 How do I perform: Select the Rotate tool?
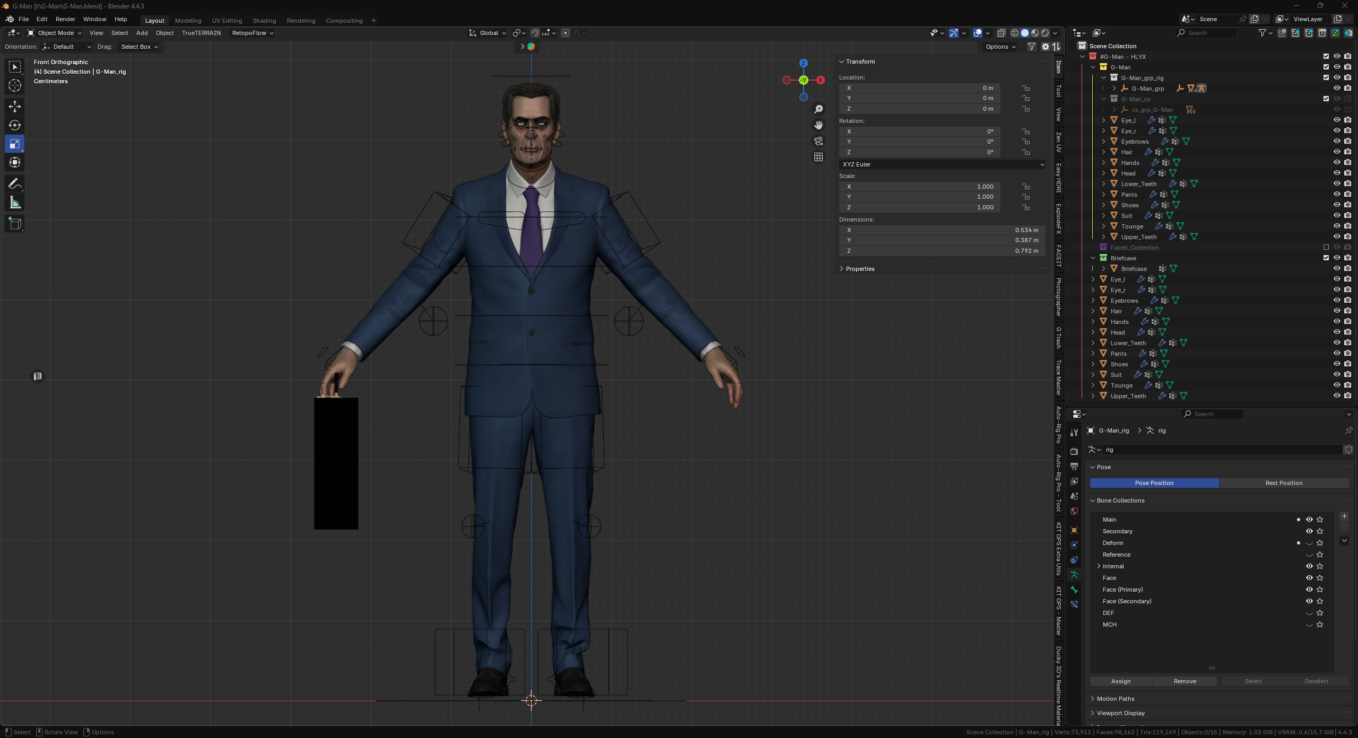pyautogui.click(x=15, y=125)
